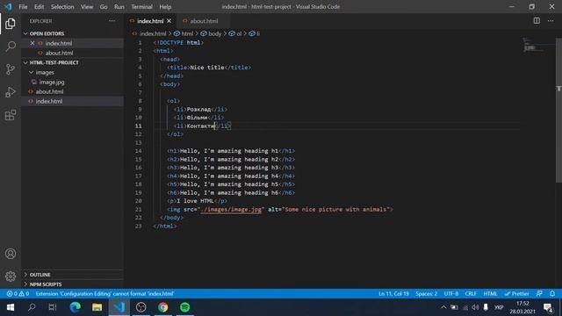Click the feedback icon in status bar

point(539,294)
